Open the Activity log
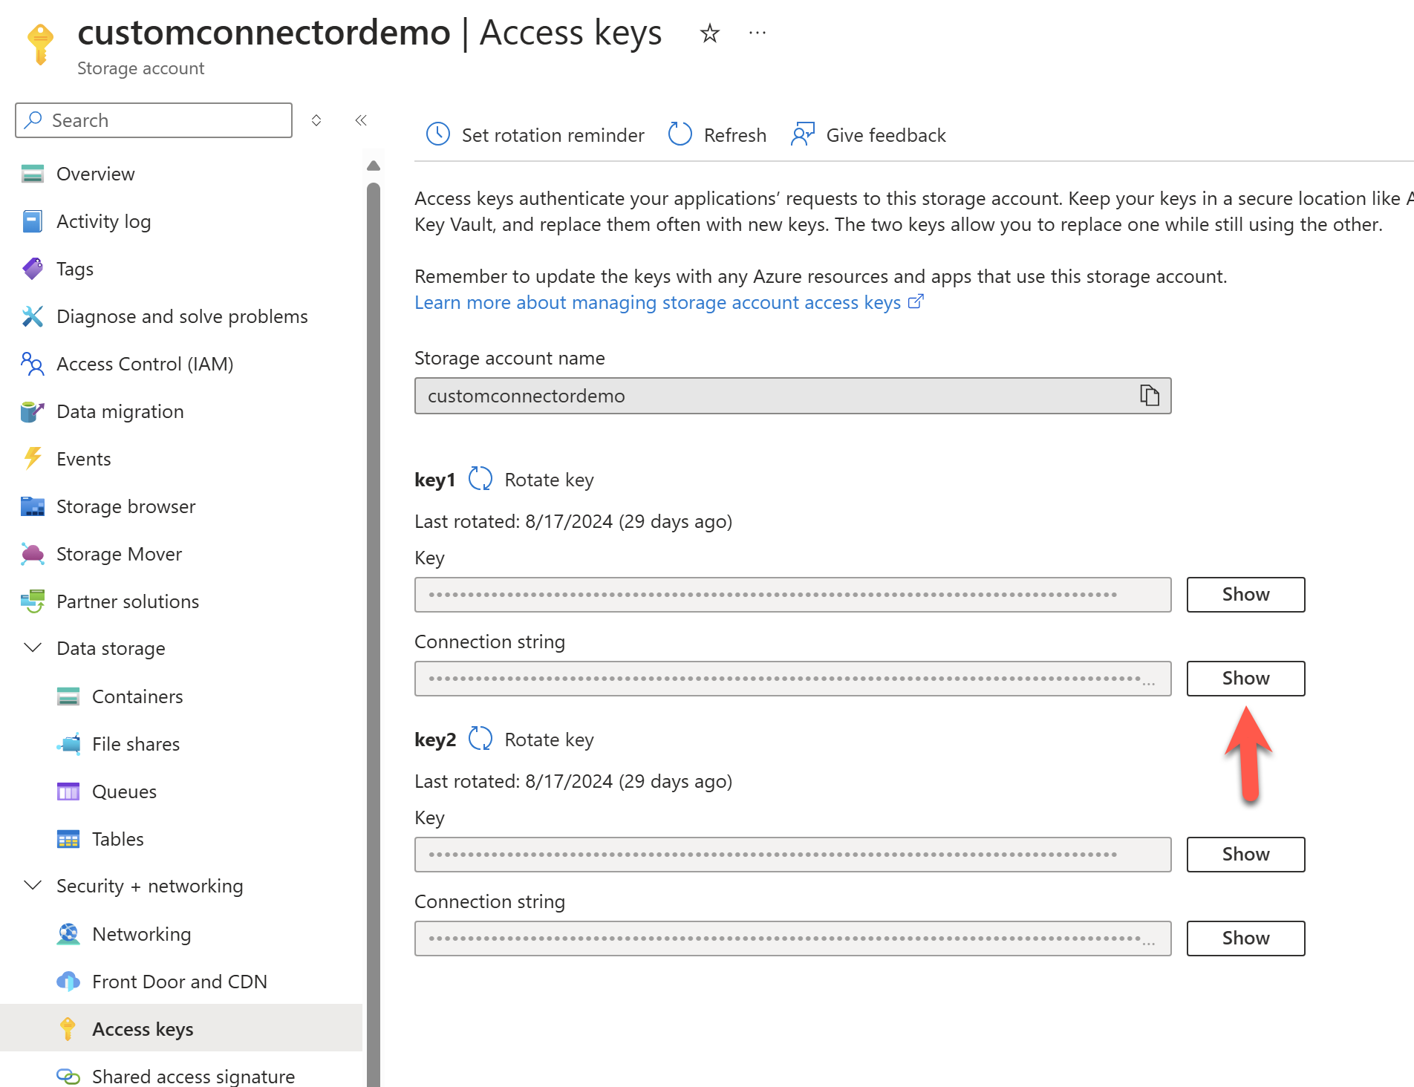Screen dimensions: 1414x1087 [x=103, y=221]
